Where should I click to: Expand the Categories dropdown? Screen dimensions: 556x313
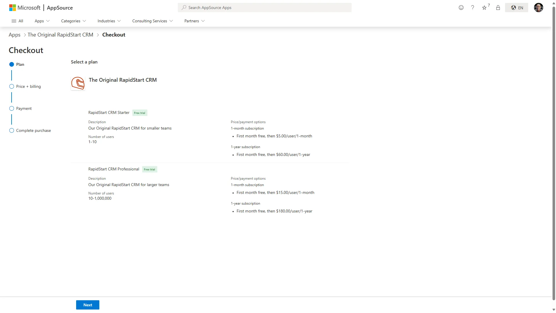point(73,21)
